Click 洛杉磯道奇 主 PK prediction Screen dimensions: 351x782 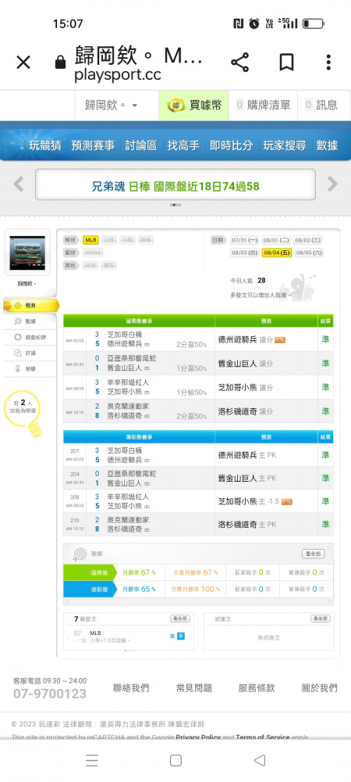point(247,524)
